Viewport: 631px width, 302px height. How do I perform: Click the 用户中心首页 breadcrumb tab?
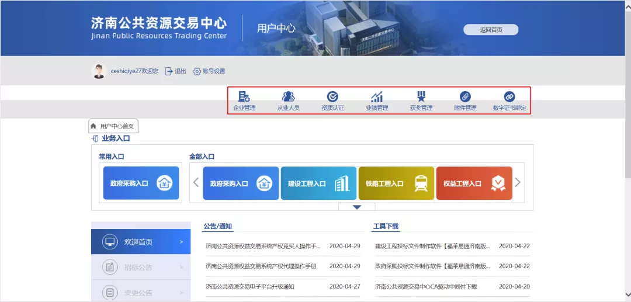coord(114,126)
